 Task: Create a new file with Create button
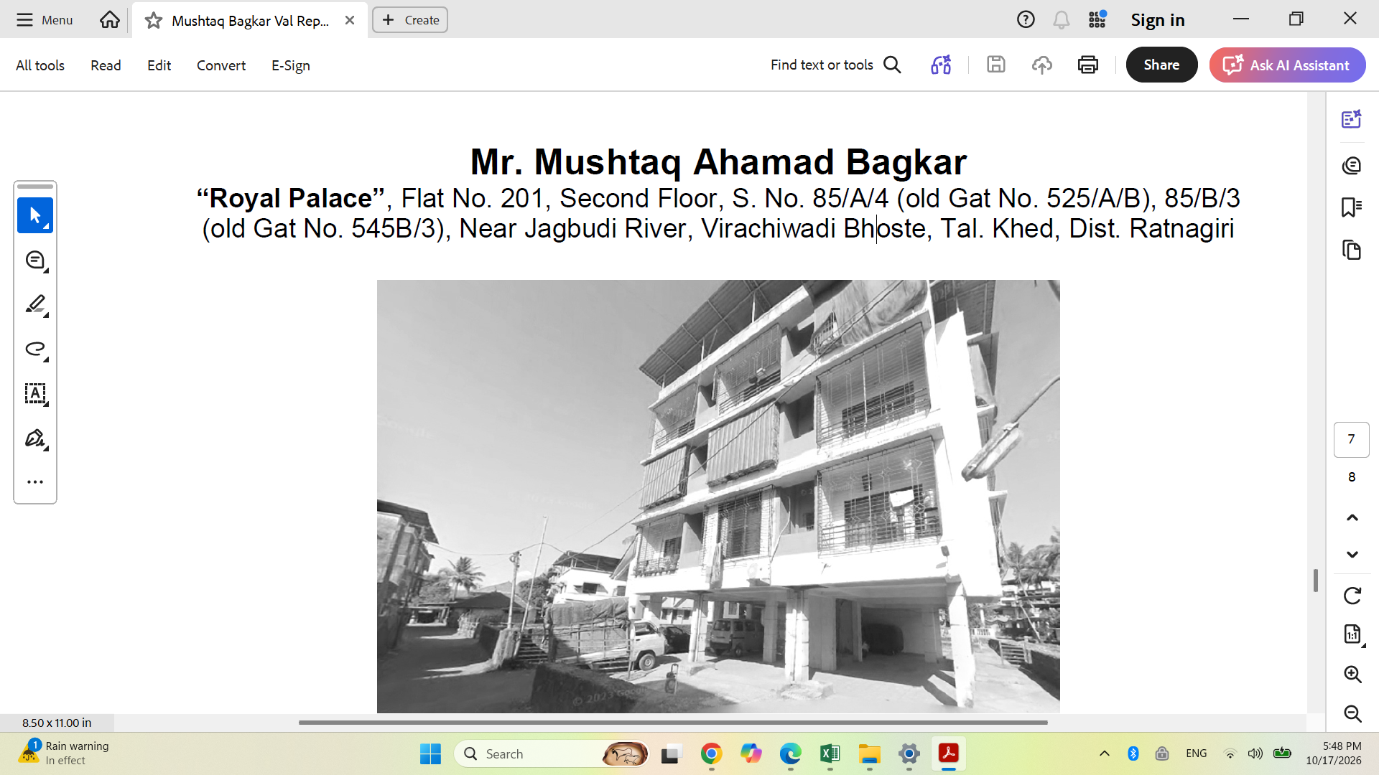(x=410, y=20)
